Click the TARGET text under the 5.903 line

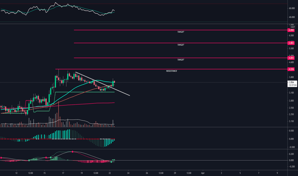coord(181,45)
